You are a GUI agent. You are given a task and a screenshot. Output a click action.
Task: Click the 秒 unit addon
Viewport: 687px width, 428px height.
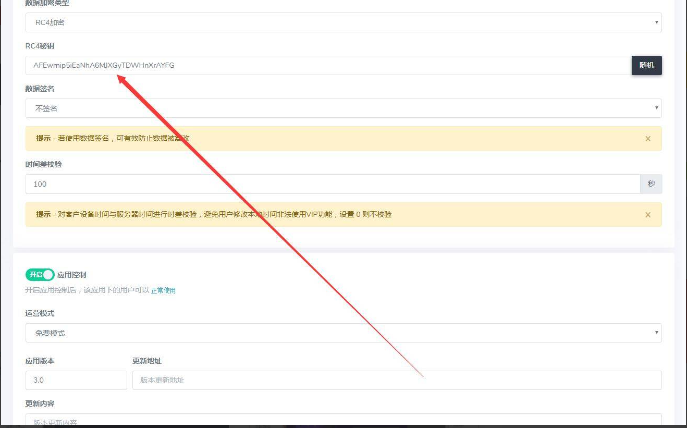651,184
